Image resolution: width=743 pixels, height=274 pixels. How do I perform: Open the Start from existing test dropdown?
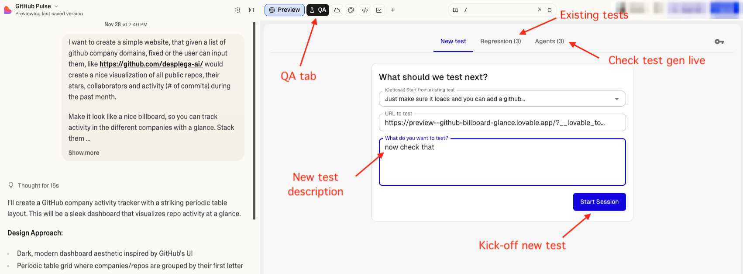point(502,99)
